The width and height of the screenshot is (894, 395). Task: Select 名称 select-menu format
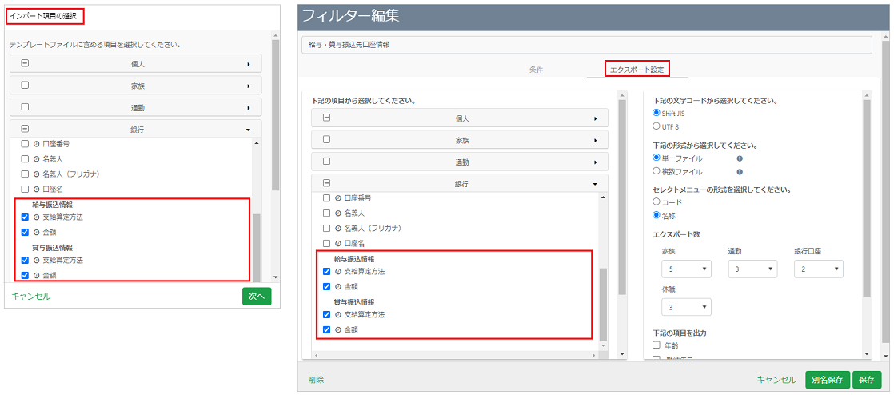tap(657, 215)
